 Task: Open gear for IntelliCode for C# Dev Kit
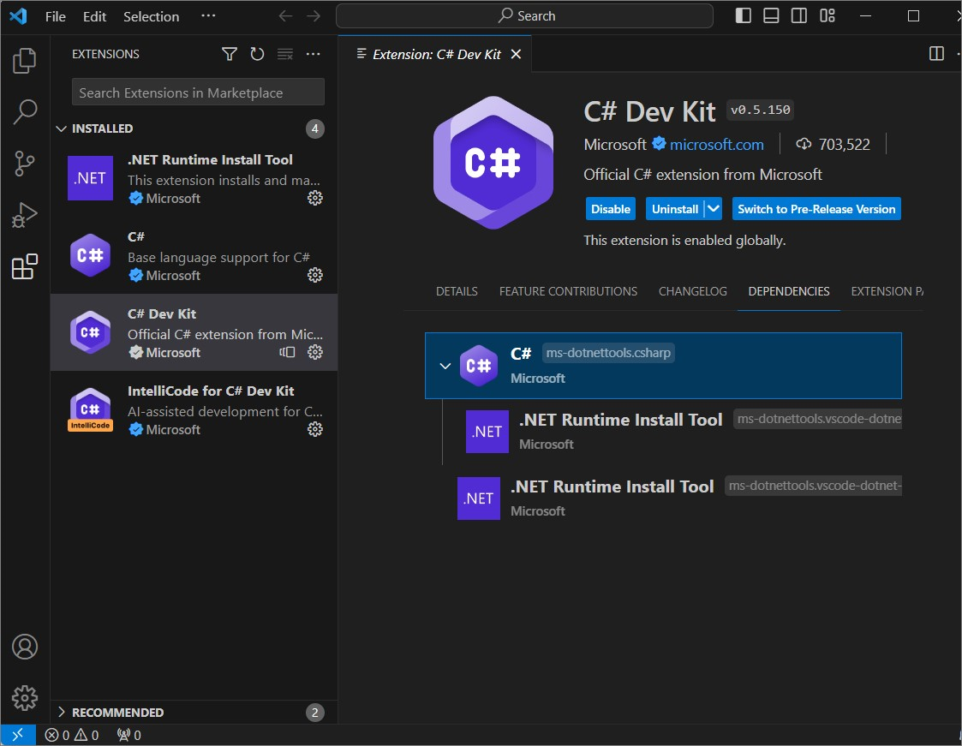coord(314,429)
